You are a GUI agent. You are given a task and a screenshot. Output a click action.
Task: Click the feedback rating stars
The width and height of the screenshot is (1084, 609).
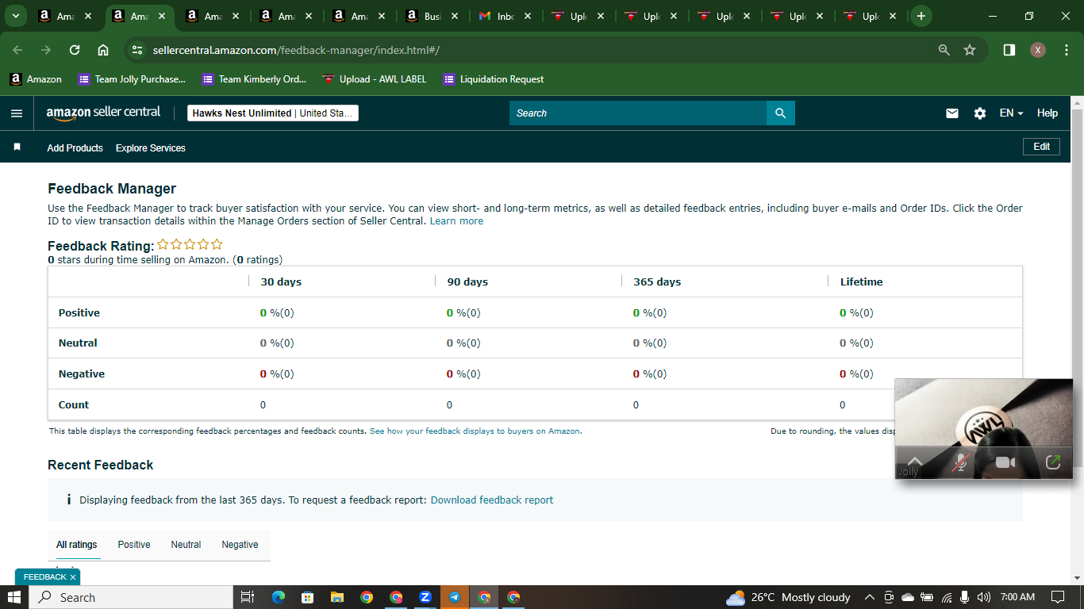190,245
